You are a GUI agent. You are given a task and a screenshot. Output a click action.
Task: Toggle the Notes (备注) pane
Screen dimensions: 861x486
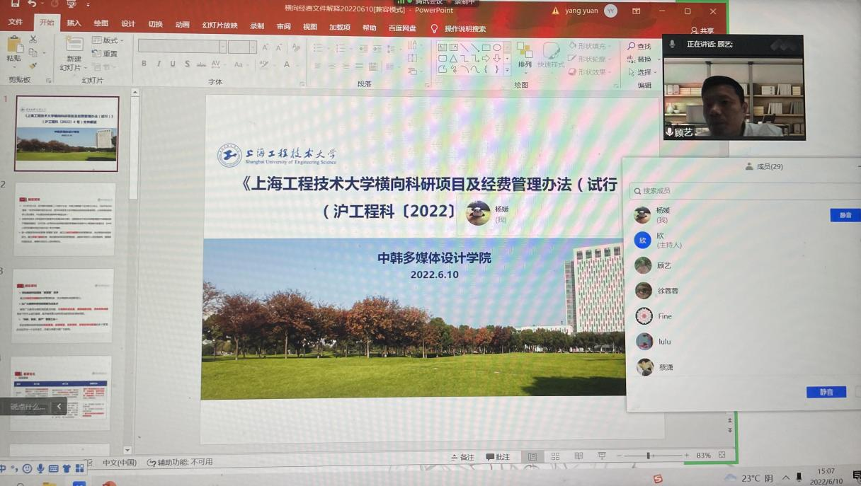462,457
